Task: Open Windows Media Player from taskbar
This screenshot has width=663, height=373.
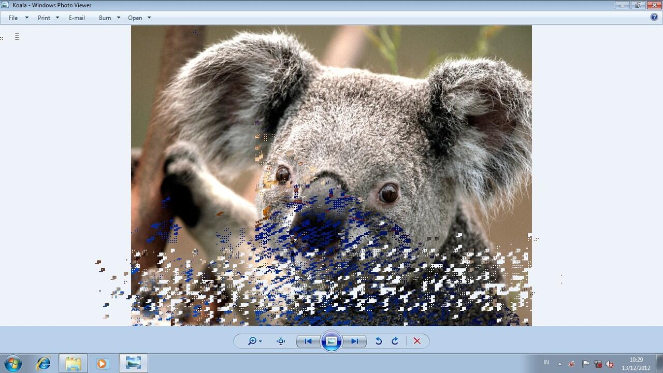Action: [102, 363]
